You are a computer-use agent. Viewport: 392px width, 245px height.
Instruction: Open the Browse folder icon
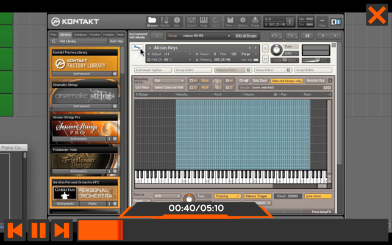(x=152, y=22)
